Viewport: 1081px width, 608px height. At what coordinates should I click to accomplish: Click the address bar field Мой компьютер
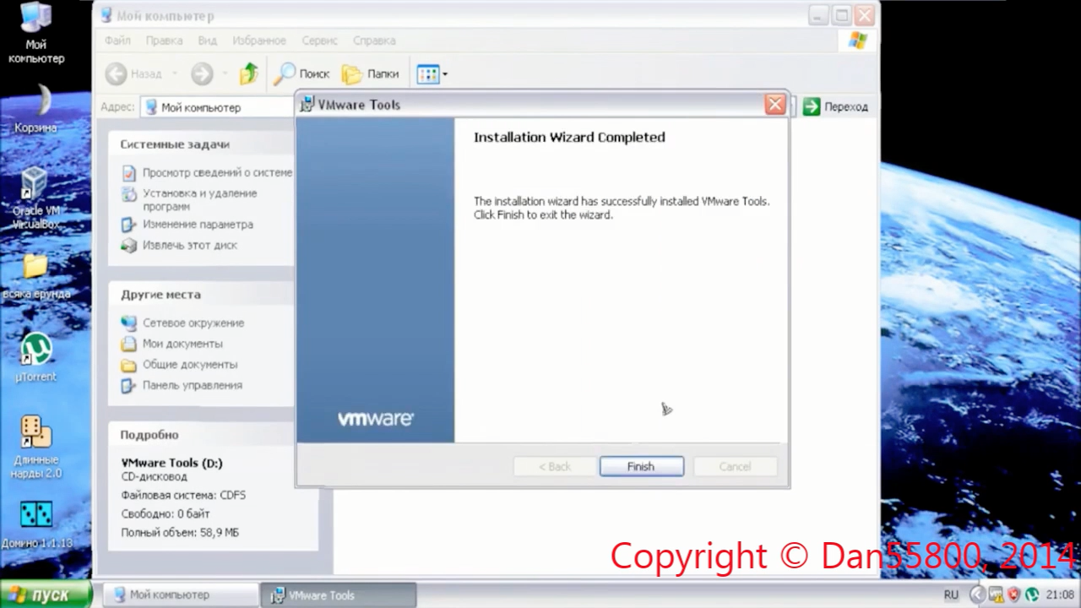click(218, 107)
